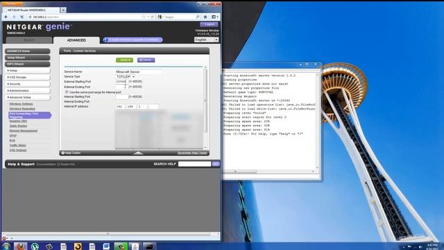
Task: Open the IPv6 link
Action: (x=12, y=140)
